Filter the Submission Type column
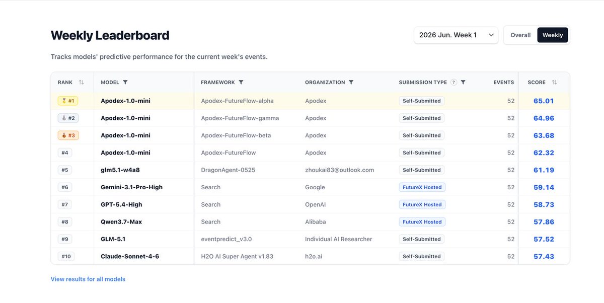604x303 pixels. pos(463,82)
